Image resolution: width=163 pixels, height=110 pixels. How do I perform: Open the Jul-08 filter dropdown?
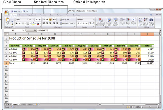pyautogui.click(x=73, y=46)
